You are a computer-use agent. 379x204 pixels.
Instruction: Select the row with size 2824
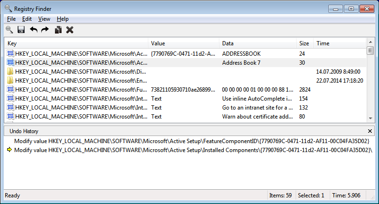(189, 90)
